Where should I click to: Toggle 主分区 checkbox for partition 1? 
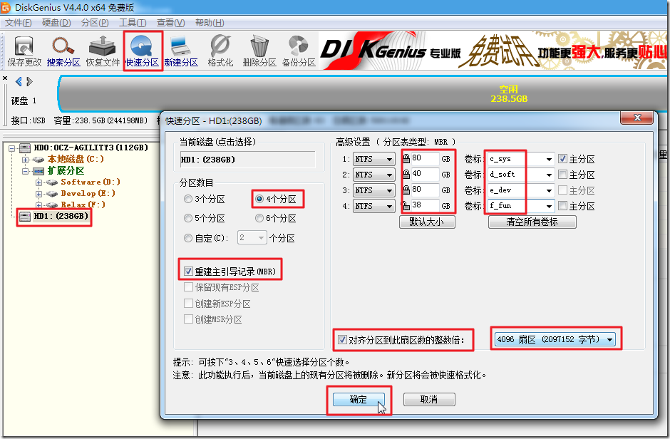(x=563, y=159)
